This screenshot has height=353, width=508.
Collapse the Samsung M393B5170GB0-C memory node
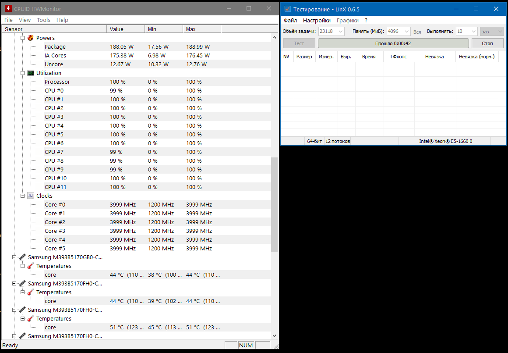14,257
